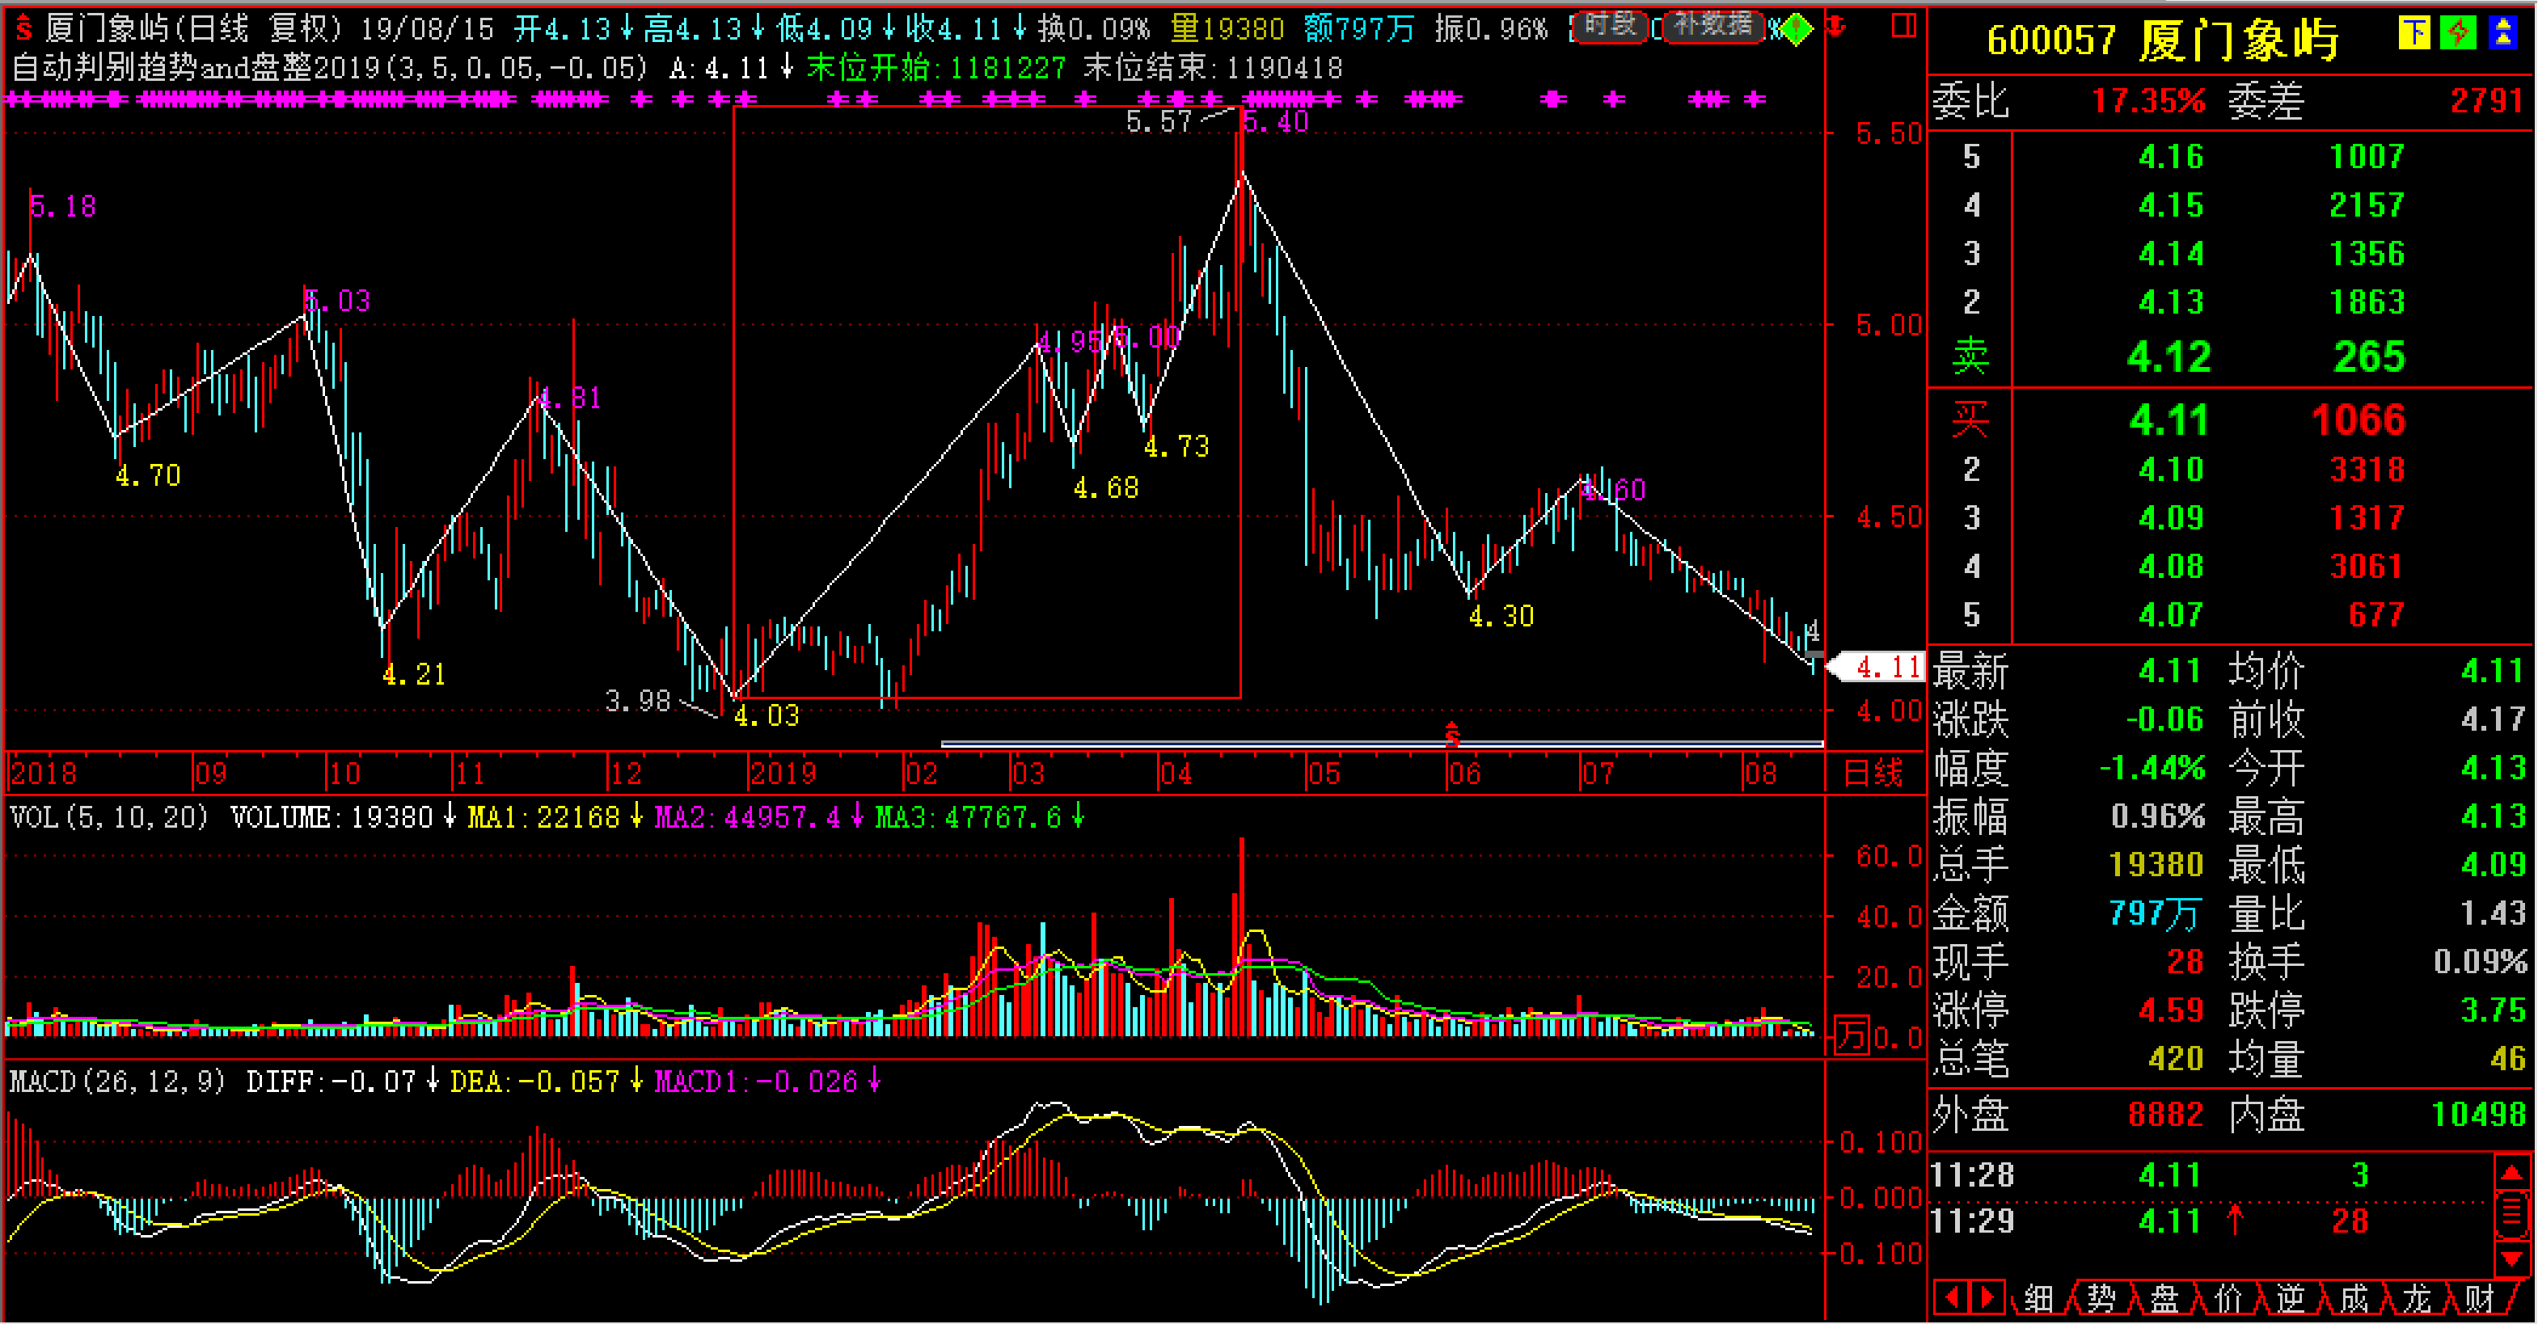This screenshot has height=1324, width=2538.
Task: Click the 委差 2791 value
Action: pyautogui.click(x=2487, y=100)
